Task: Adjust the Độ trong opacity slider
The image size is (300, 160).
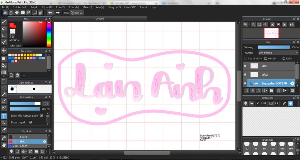Action: point(274,47)
